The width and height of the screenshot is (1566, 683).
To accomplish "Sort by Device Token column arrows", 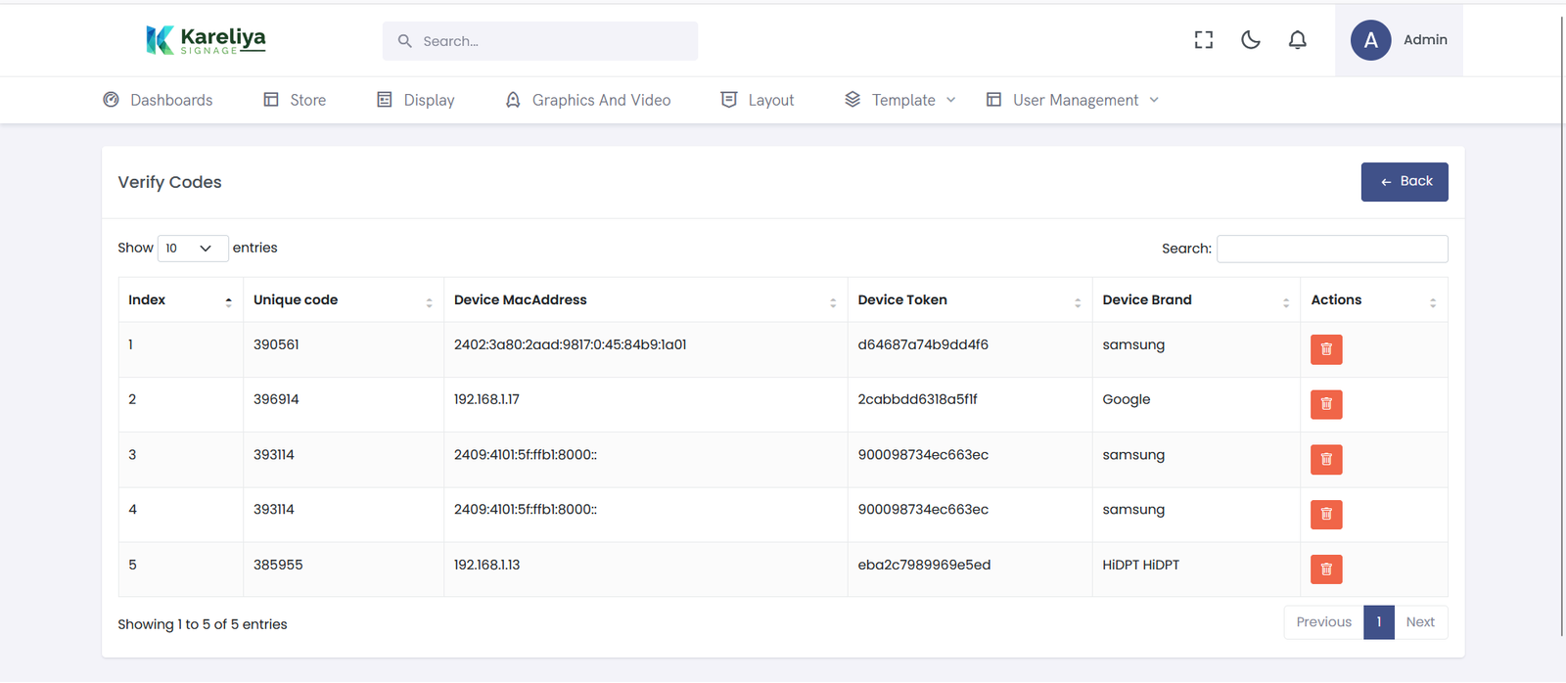I will tap(1078, 302).
